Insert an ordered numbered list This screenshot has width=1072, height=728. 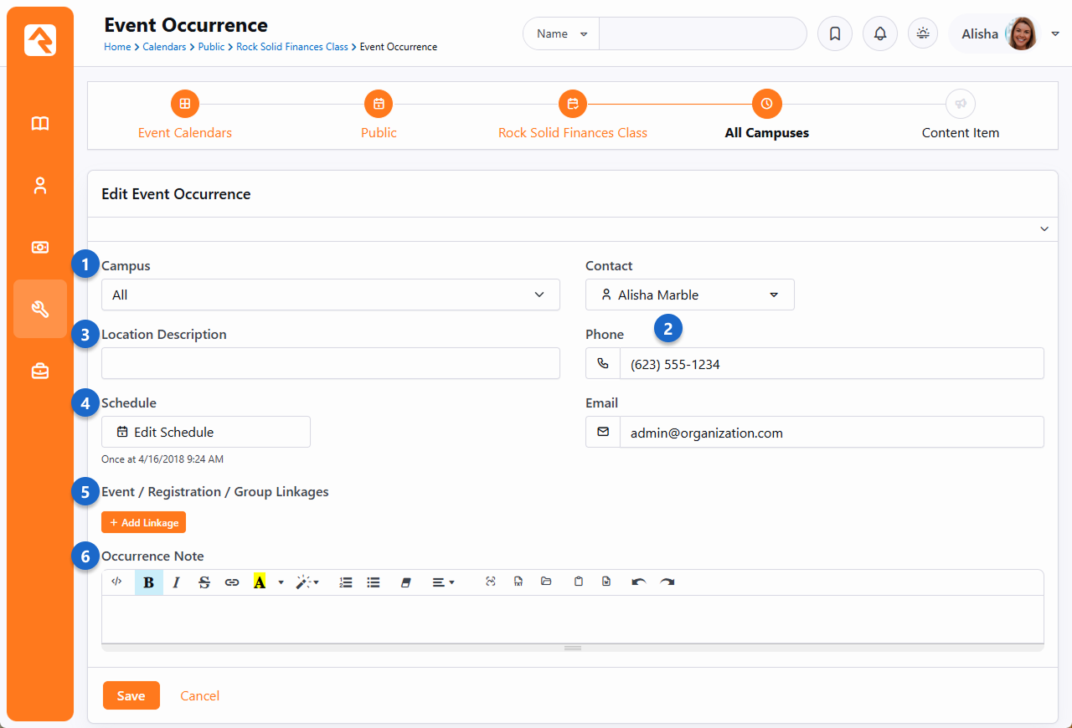[346, 582]
